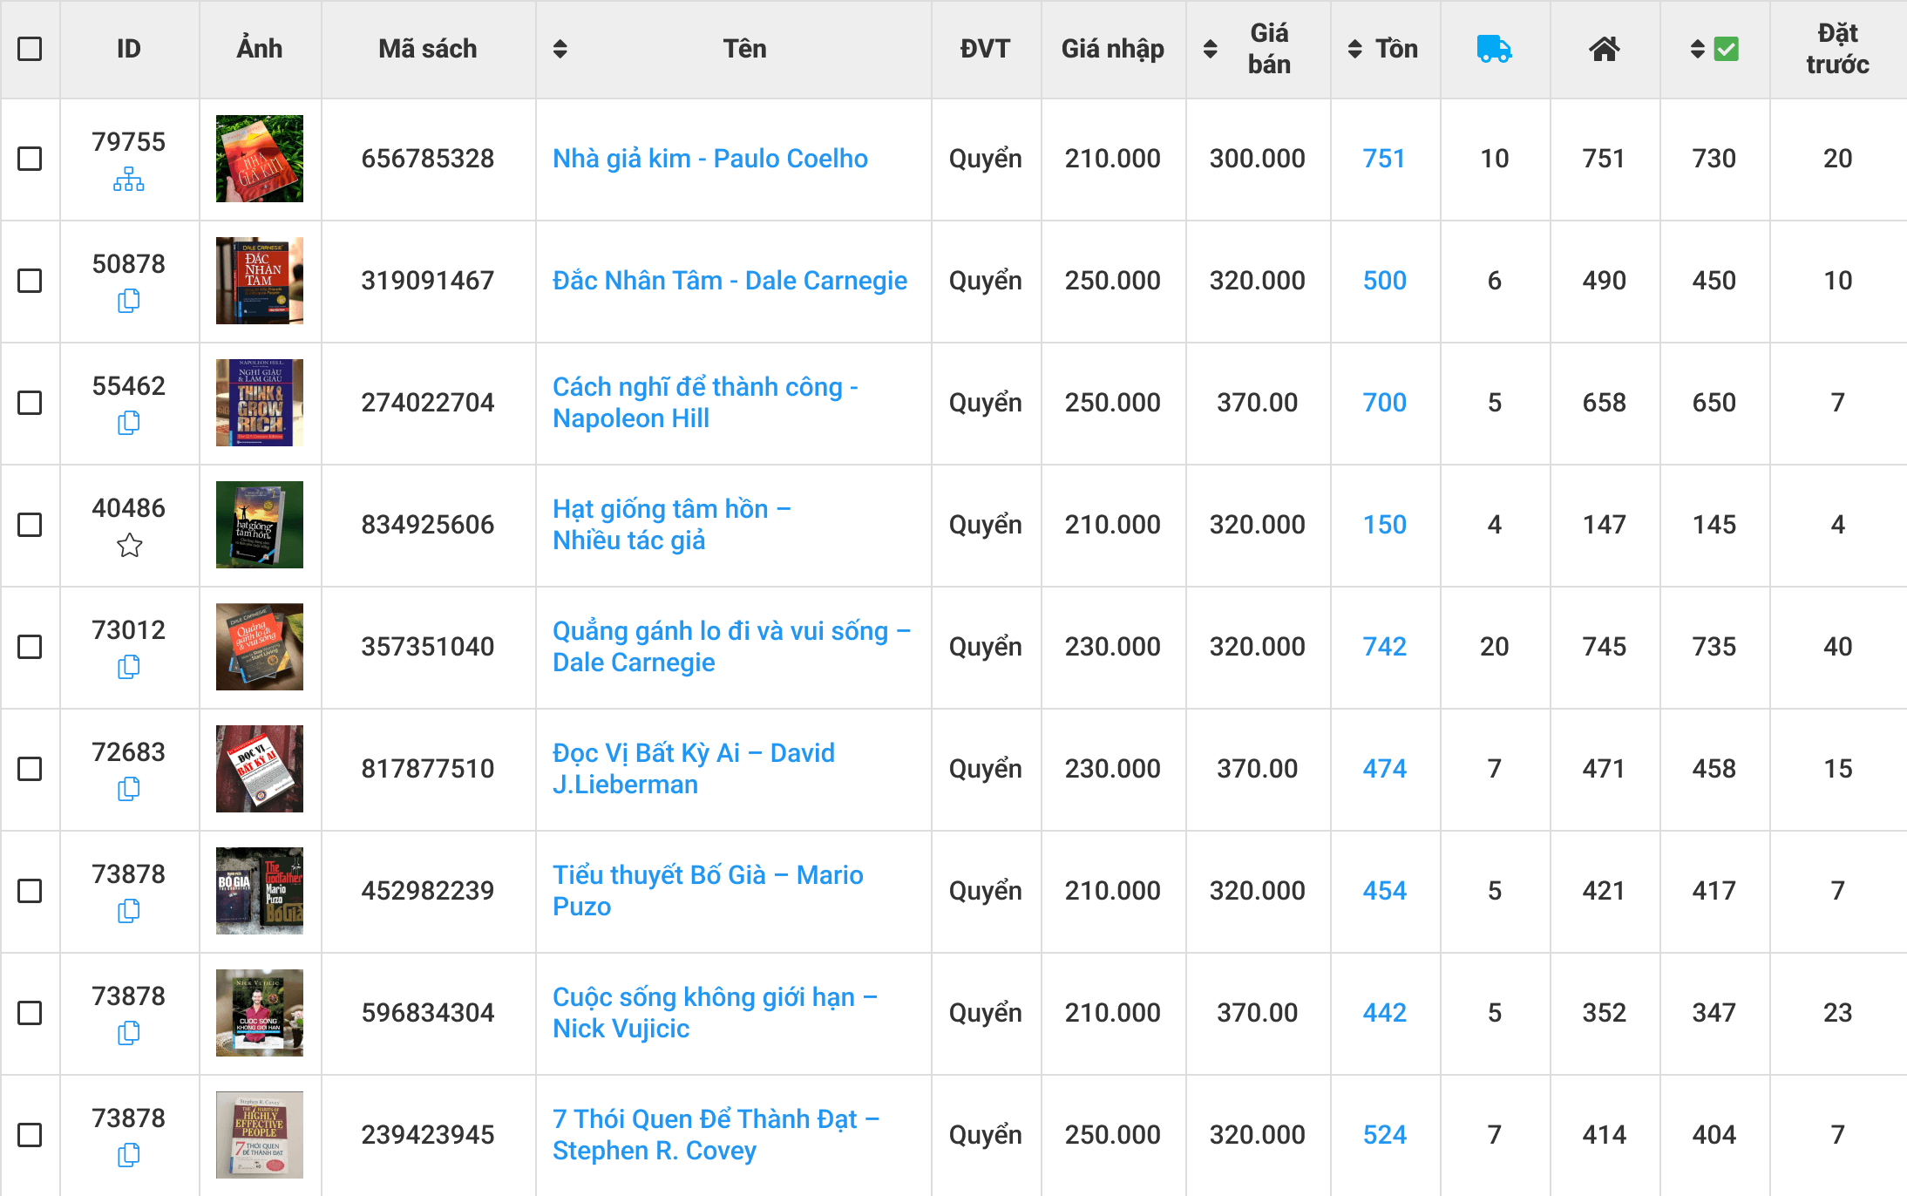The width and height of the screenshot is (1907, 1196).
Task: Click the Think & Grow Rich book thumbnail
Action: 260,403
